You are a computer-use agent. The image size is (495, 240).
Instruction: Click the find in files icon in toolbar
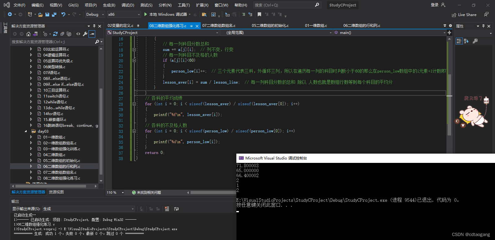204,14
